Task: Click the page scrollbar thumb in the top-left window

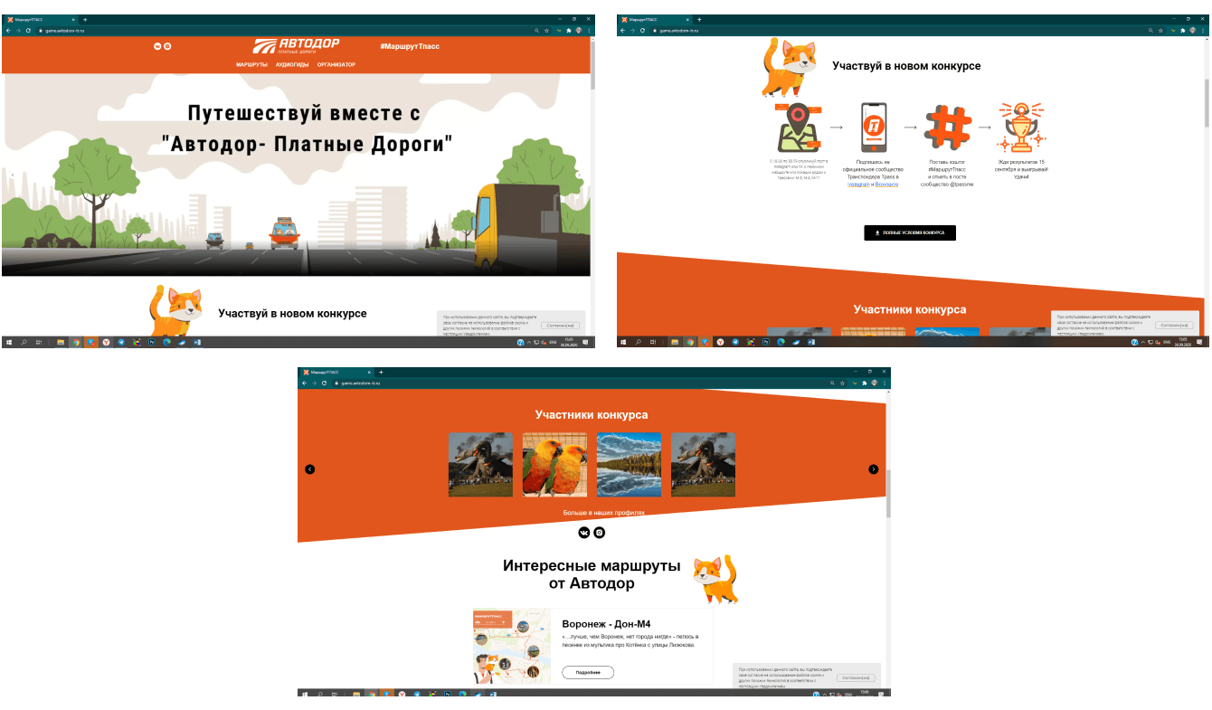Action: pyautogui.click(x=593, y=65)
